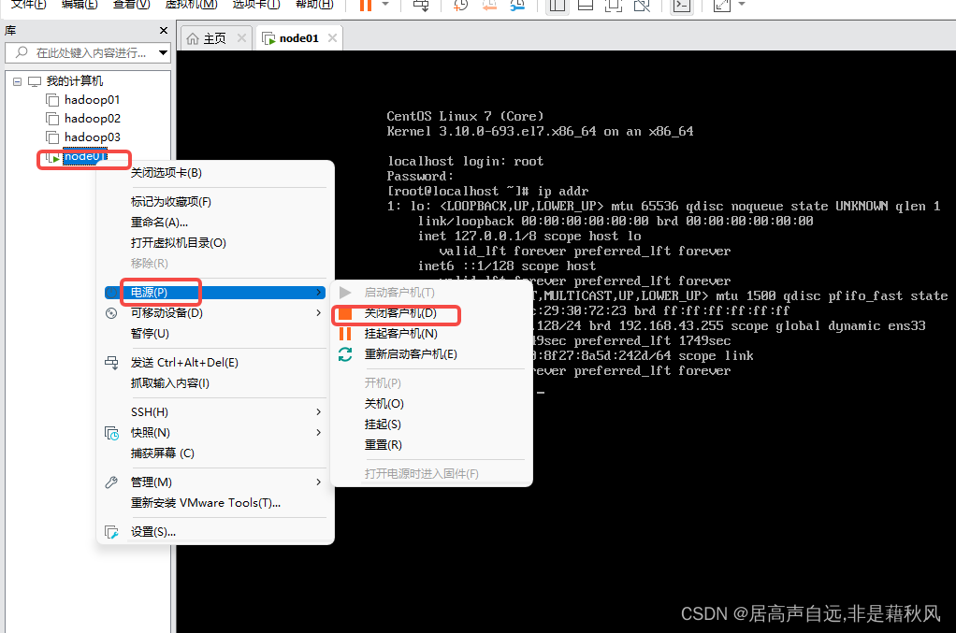Choose 重置(R) in the power submenu

(383, 445)
